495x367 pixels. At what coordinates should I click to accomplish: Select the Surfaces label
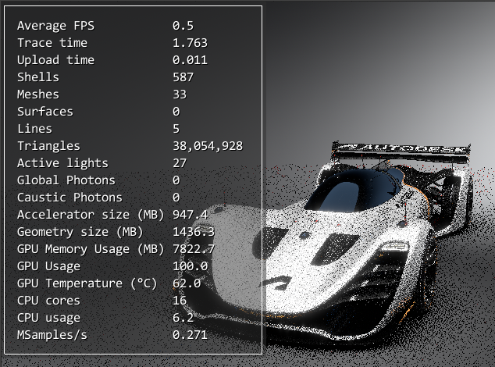coord(45,112)
